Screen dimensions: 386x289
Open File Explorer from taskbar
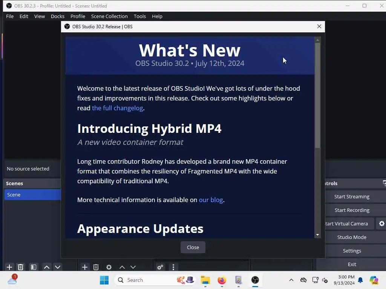(x=205, y=280)
